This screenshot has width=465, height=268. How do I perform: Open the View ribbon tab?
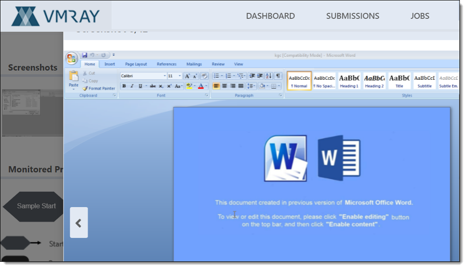[239, 64]
